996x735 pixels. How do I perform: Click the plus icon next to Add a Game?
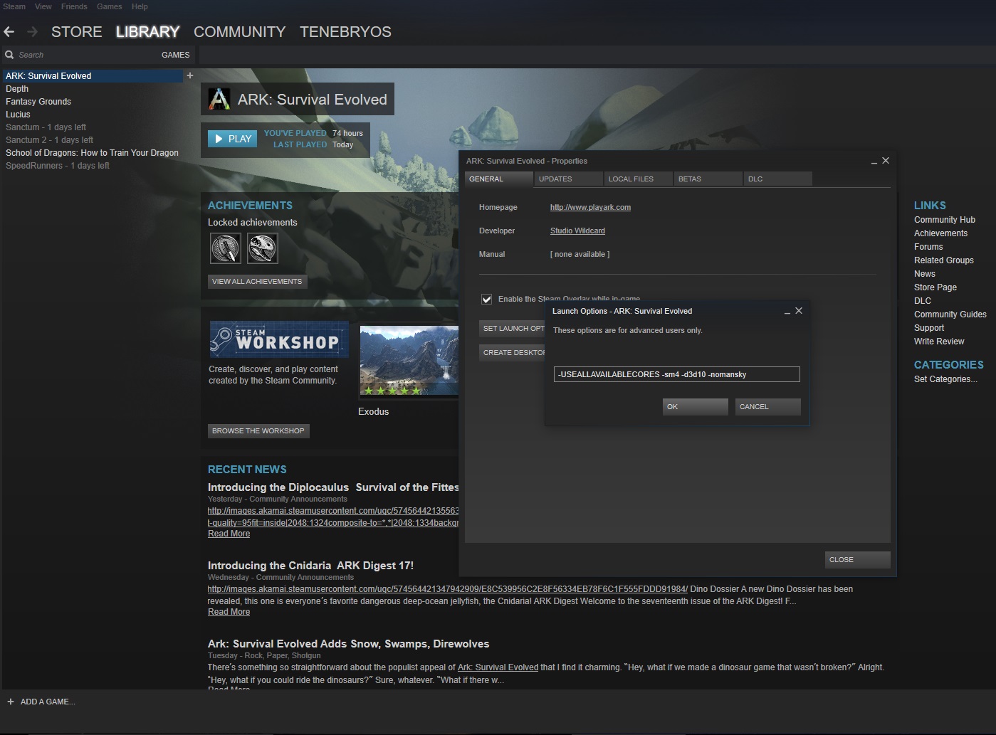(11, 702)
